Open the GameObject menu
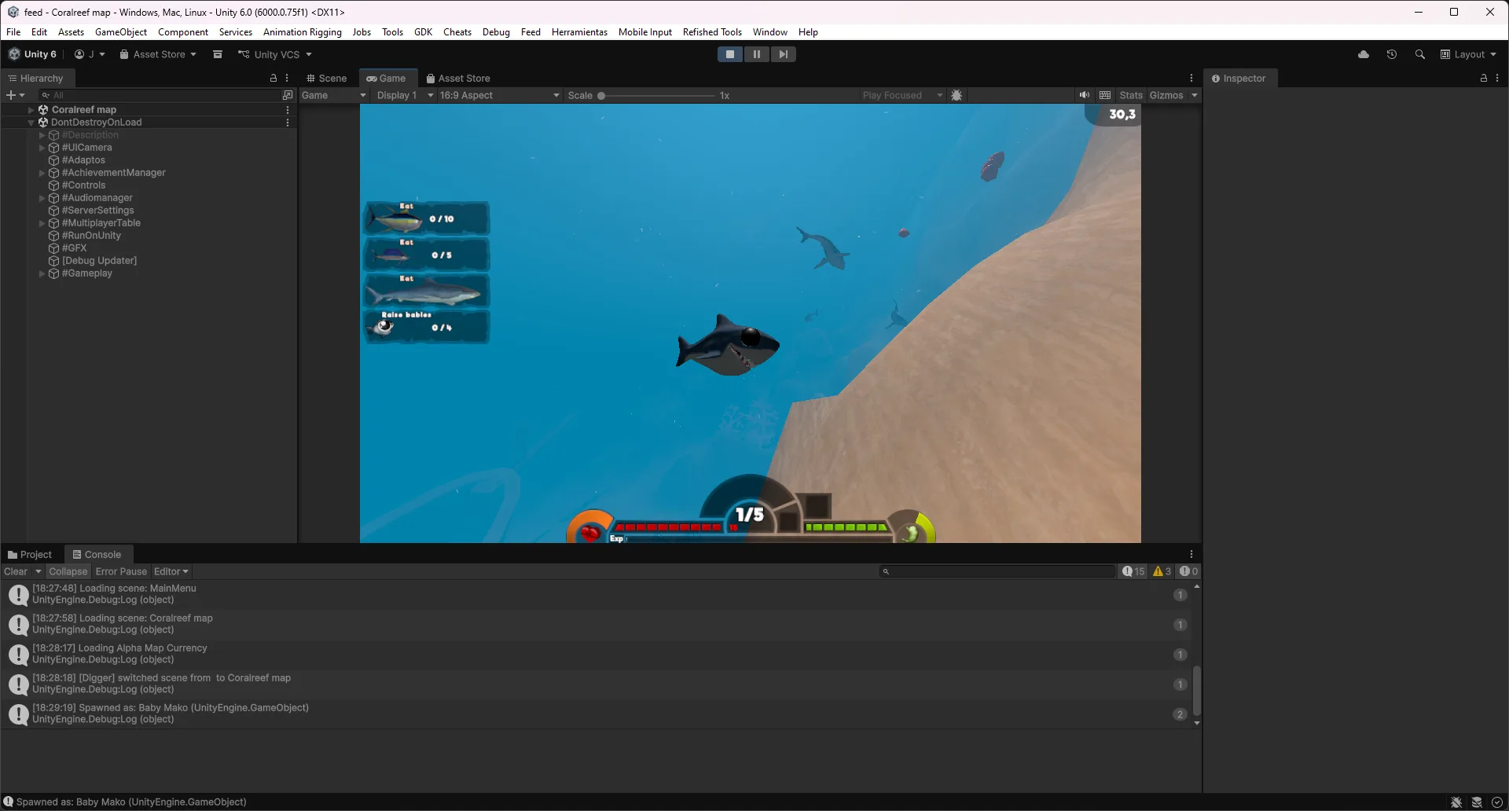This screenshot has width=1509, height=811. [x=121, y=32]
